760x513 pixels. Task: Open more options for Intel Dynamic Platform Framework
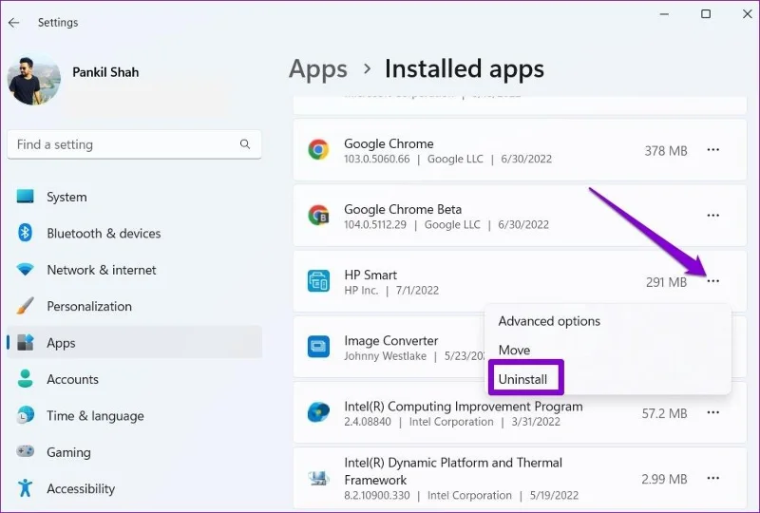point(713,478)
